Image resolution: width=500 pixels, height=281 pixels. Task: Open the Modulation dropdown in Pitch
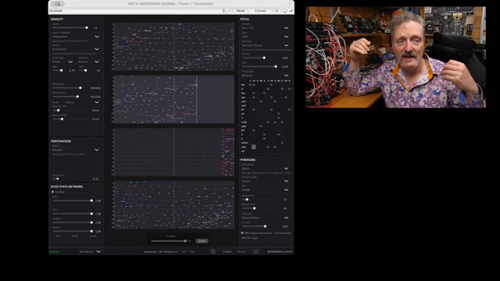tap(265, 76)
